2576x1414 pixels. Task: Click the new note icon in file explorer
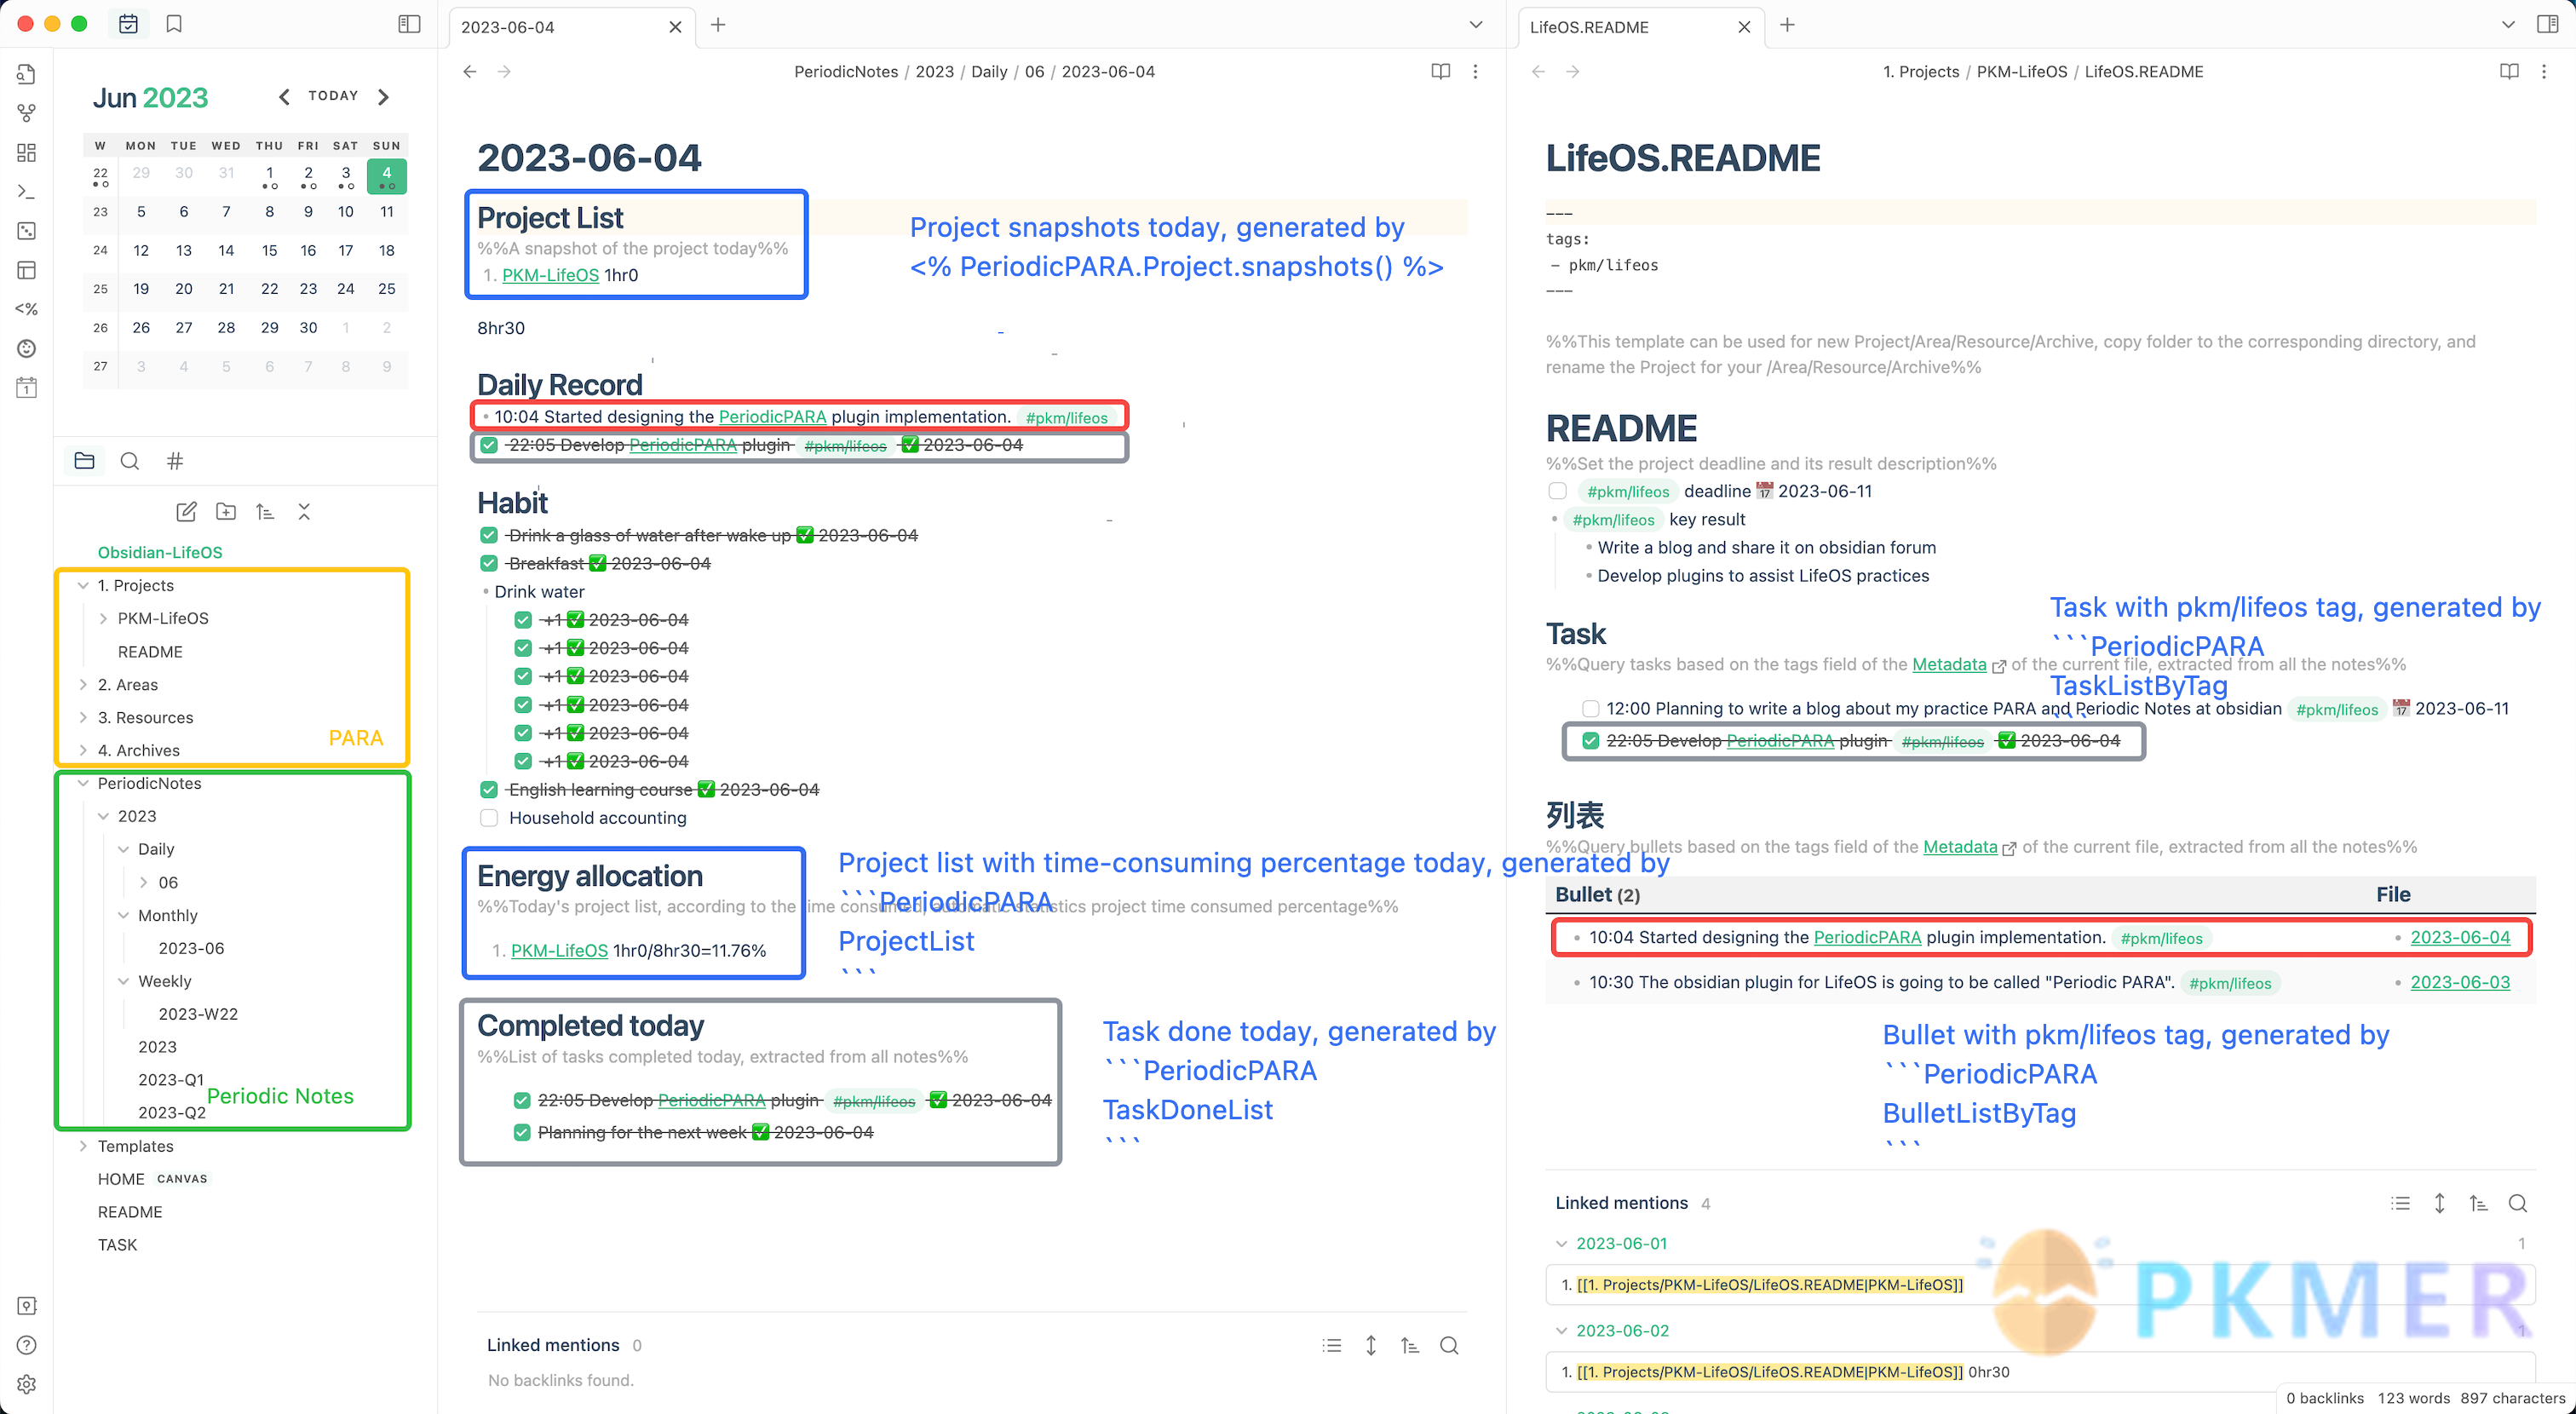(x=186, y=512)
